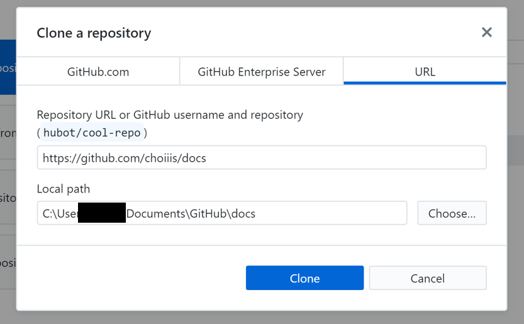Focus the repository URL input field
Viewport: 524px width, 324px height.
point(262,157)
